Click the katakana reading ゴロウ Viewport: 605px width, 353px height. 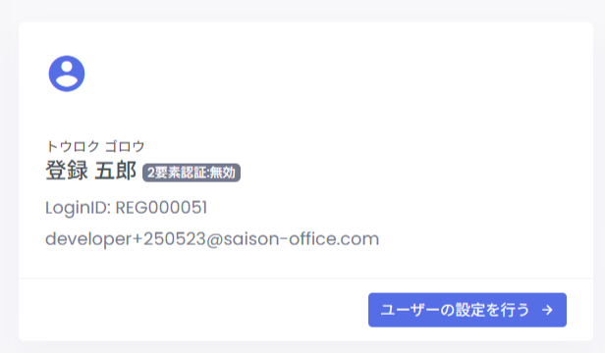[x=125, y=146]
